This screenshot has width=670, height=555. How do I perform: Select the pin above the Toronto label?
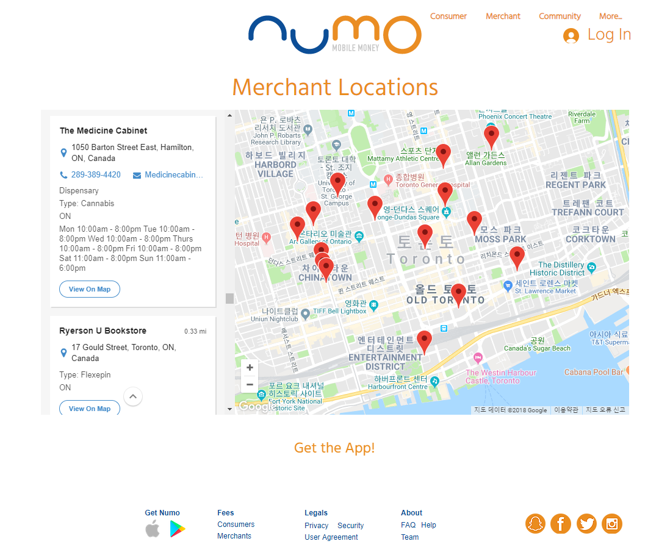[x=425, y=236]
